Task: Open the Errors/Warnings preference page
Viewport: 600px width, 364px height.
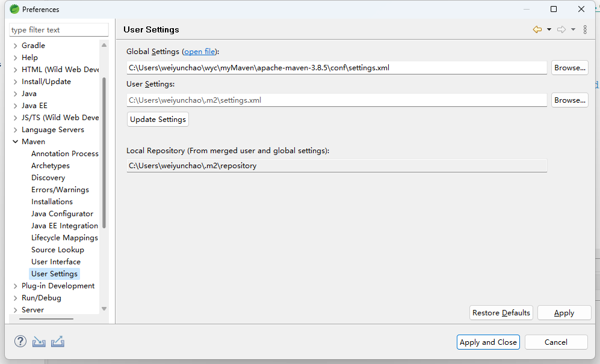Action: pyautogui.click(x=60, y=190)
